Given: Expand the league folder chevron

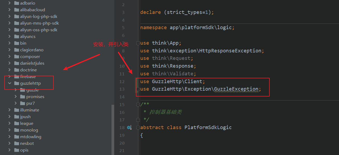Looking at the screenshot, I should coord(10,123).
